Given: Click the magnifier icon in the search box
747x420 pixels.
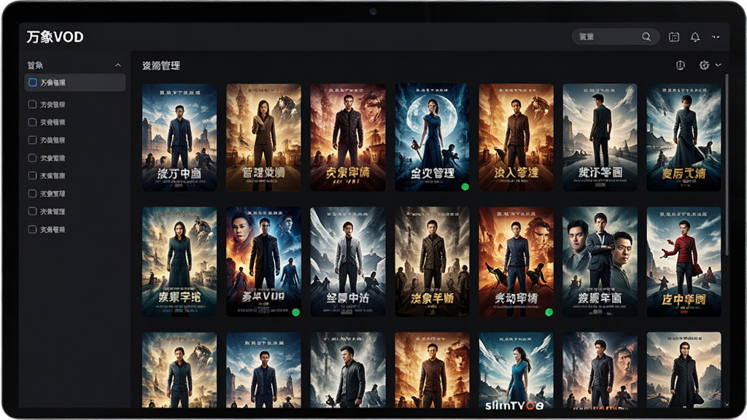Looking at the screenshot, I should 646,36.
